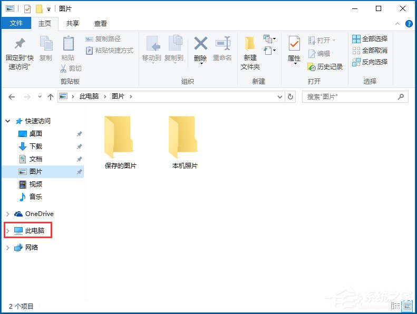Switch to details view icon in status bar

[395, 306]
